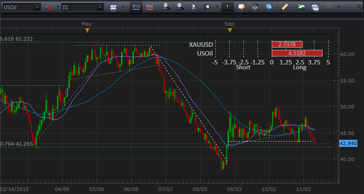Select the crosshair cursor tool
This screenshot has width=364, height=194.
click(193, 7)
